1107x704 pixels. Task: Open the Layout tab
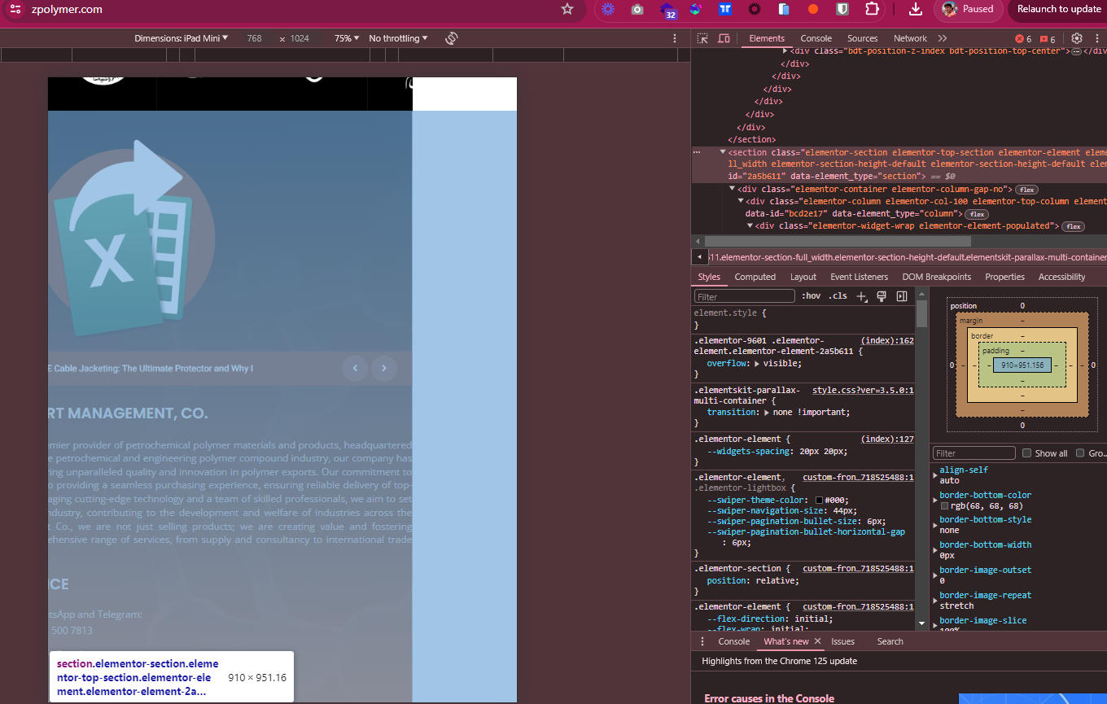pos(803,277)
